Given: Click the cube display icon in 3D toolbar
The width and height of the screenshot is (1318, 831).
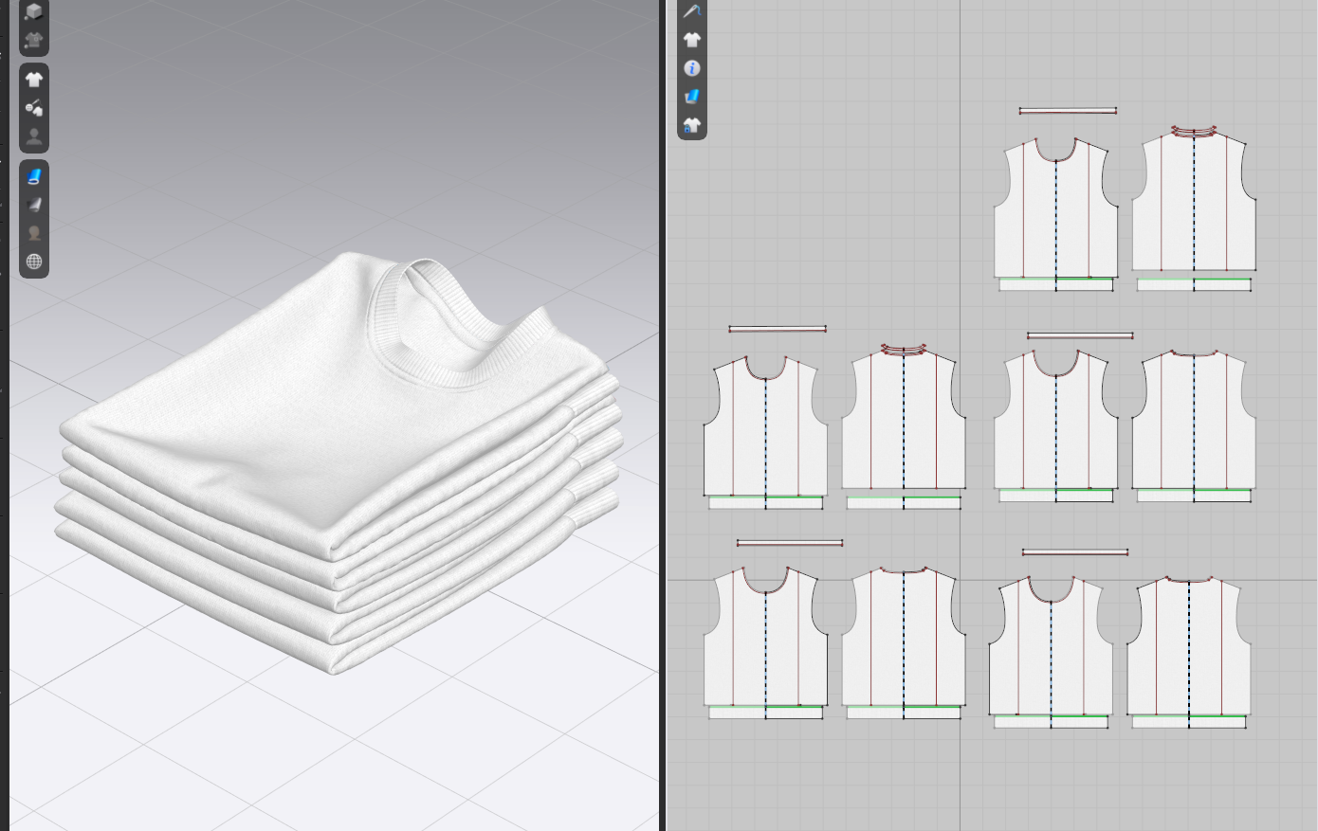Looking at the screenshot, I should [34, 12].
